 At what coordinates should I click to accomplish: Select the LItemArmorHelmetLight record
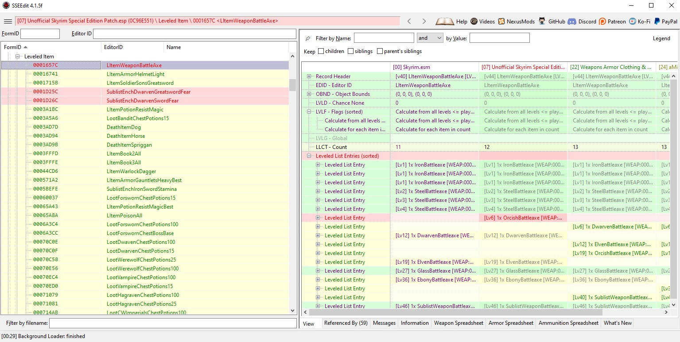pyautogui.click(x=145, y=74)
